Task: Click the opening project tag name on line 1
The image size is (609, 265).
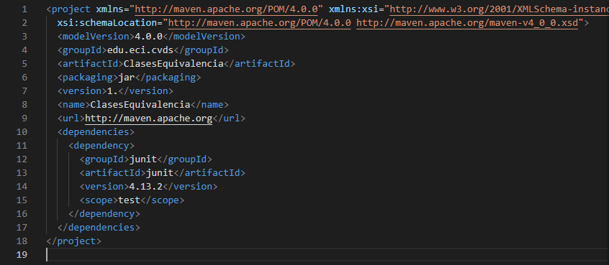Action: (71, 9)
